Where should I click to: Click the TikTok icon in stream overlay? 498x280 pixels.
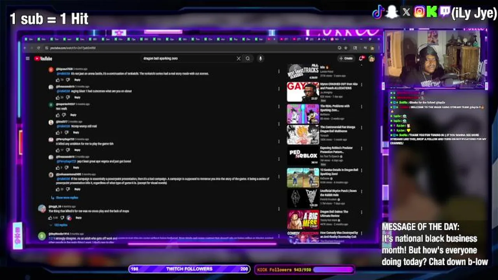point(378,12)
